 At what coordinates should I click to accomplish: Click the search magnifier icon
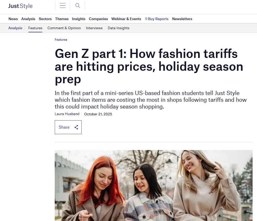[78, 5]
